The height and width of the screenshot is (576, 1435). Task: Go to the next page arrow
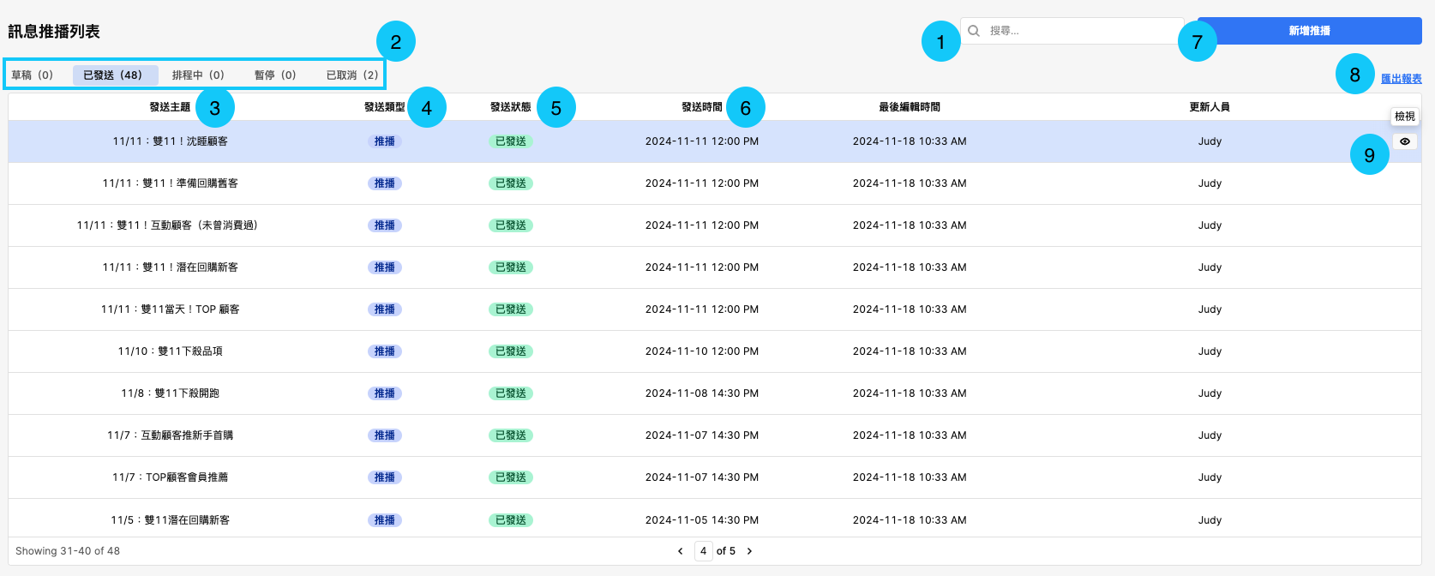click(x=749, y=551)
